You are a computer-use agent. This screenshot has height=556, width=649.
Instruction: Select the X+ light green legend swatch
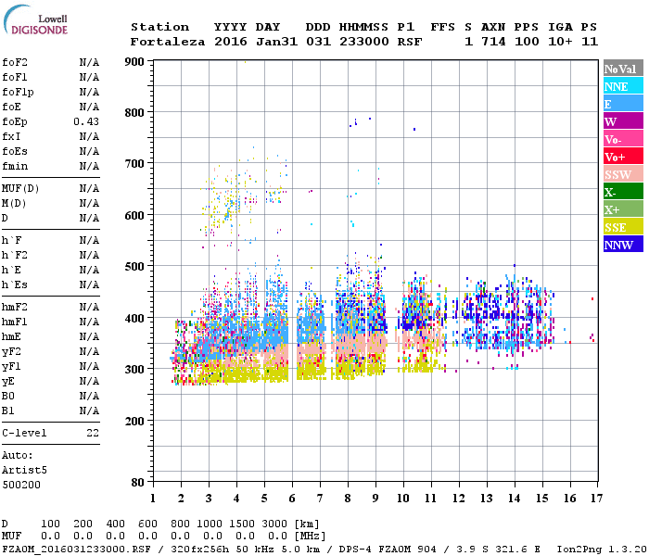[623, 209]
